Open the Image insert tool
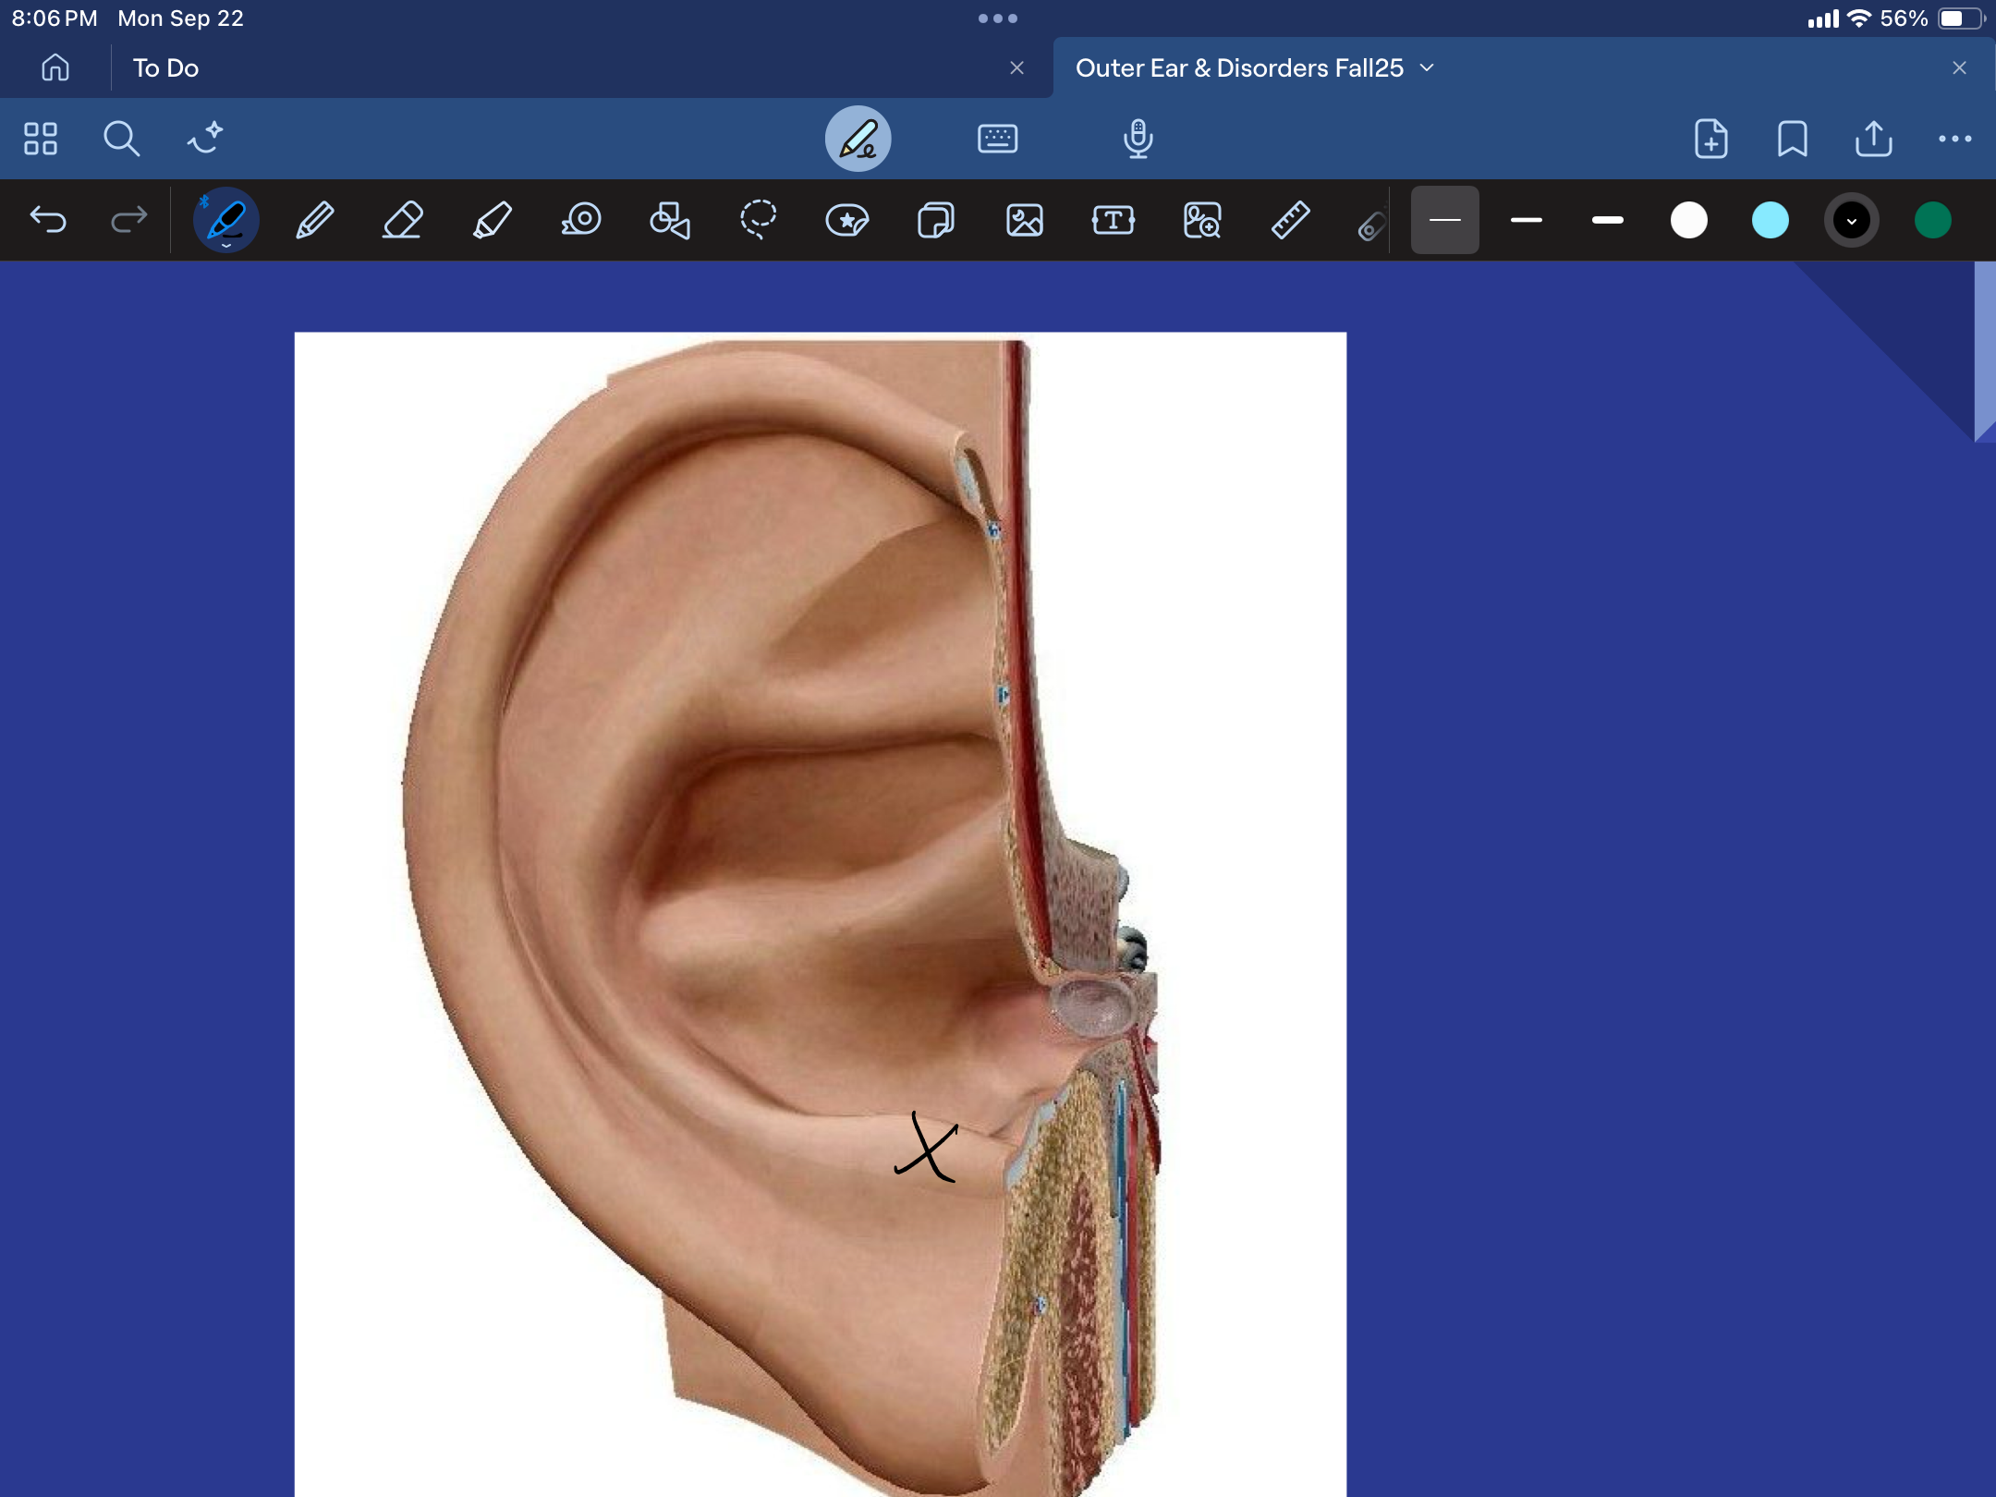Image resolution: width=1996 pixels, height=1497 pixels. (x=1024, y=221)
